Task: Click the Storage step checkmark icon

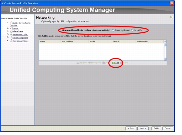Action: [x=11, y=28]
